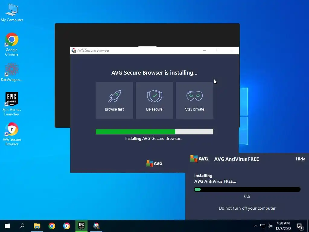
Task: Show hidden system tray icons
Action: click(255, 226)
